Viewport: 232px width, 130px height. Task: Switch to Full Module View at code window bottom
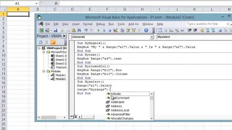coord(75,117)
